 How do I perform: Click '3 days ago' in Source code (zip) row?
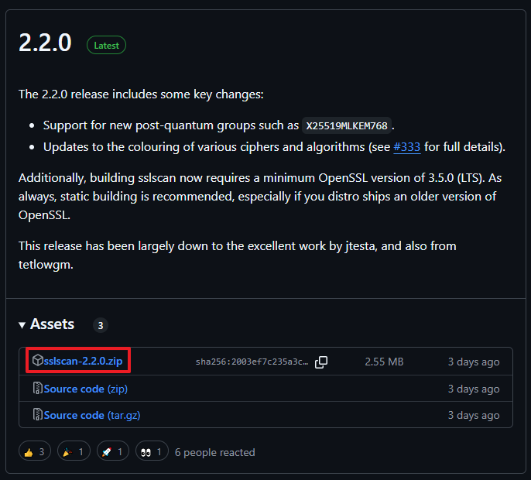click(474, 389)
